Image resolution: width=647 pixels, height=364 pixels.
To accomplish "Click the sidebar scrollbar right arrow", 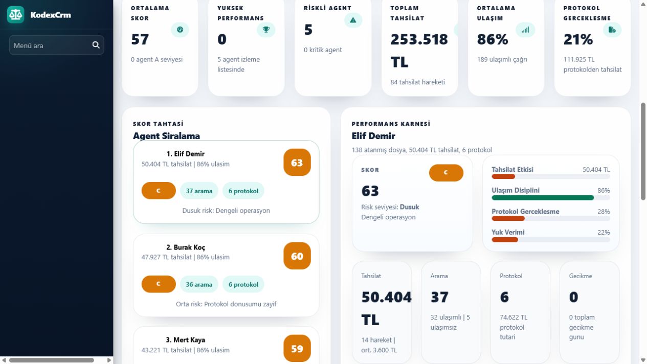I will [109, 360].
